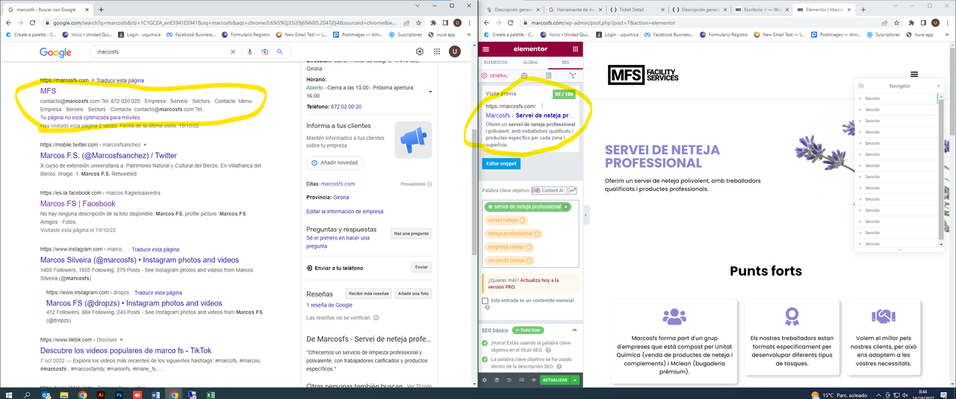Remove the 'empresa neteja' keyword tag

529,247
